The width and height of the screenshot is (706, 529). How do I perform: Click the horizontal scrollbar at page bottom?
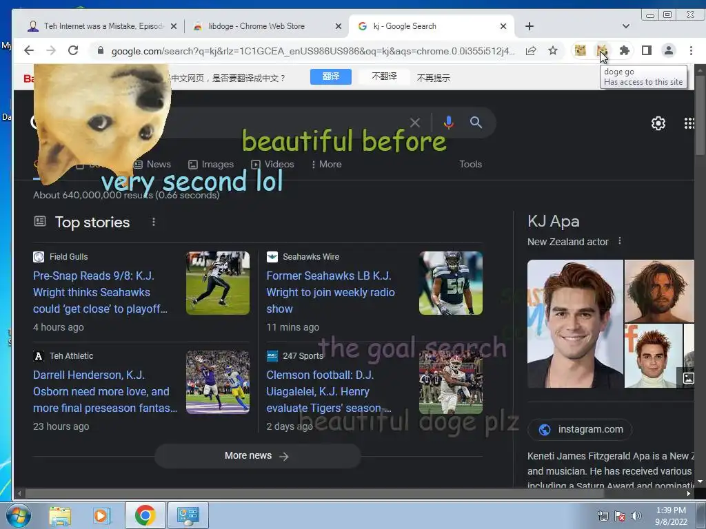coord(315,493)
